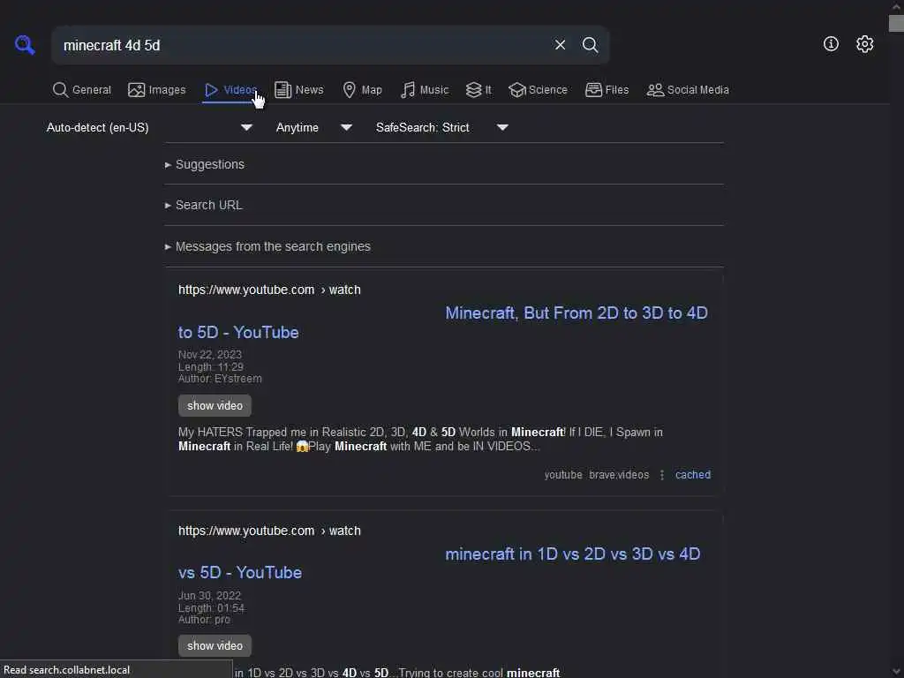Click the 'brave.videos' engine label
Viewport: 904px width, 678px height.
point(619,475)
